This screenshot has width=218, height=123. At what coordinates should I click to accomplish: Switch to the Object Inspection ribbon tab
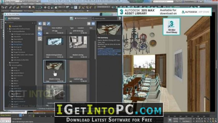click(17, 11)
